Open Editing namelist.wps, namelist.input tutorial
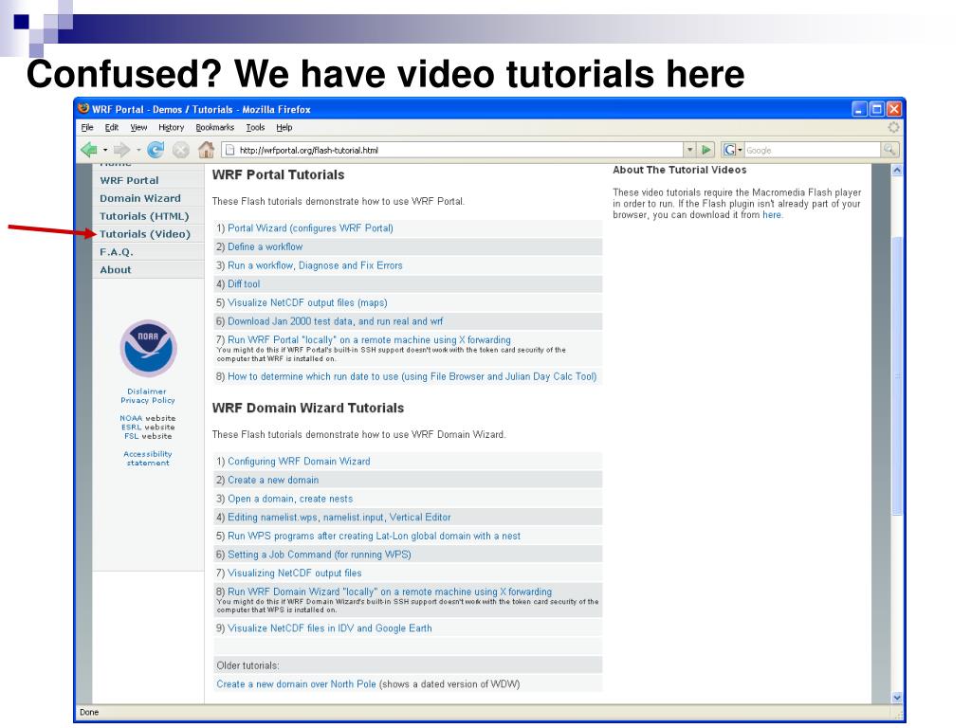 coord(339,517)
